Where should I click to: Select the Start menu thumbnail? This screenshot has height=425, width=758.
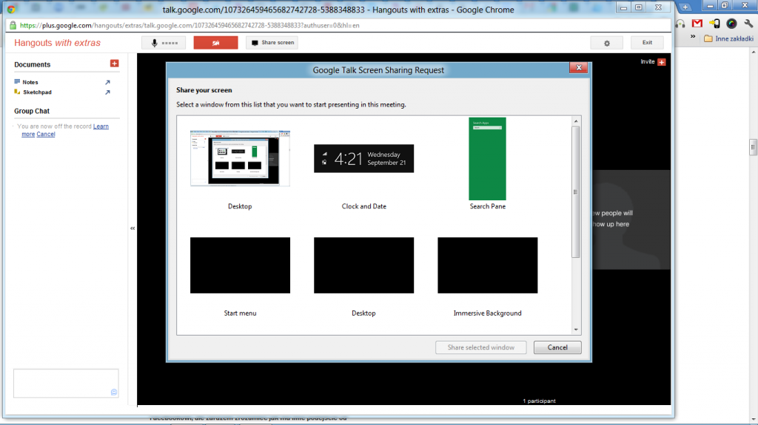(240, 265)
